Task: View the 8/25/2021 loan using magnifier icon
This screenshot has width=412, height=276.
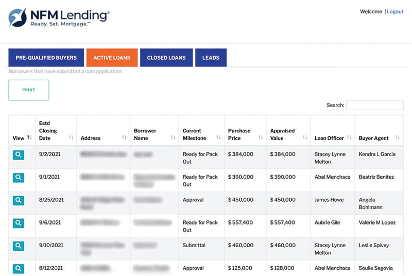Action: coord(18,200)
